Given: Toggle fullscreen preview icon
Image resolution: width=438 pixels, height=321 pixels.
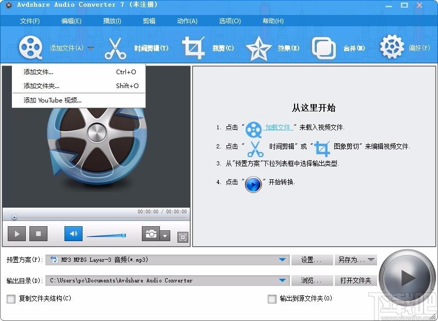Looking at the screenshot, I should click(x=183, y=238).
